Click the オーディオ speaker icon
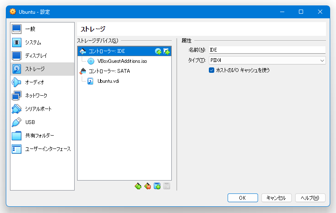Screen dimensions: 336x213 coord(17,82)
